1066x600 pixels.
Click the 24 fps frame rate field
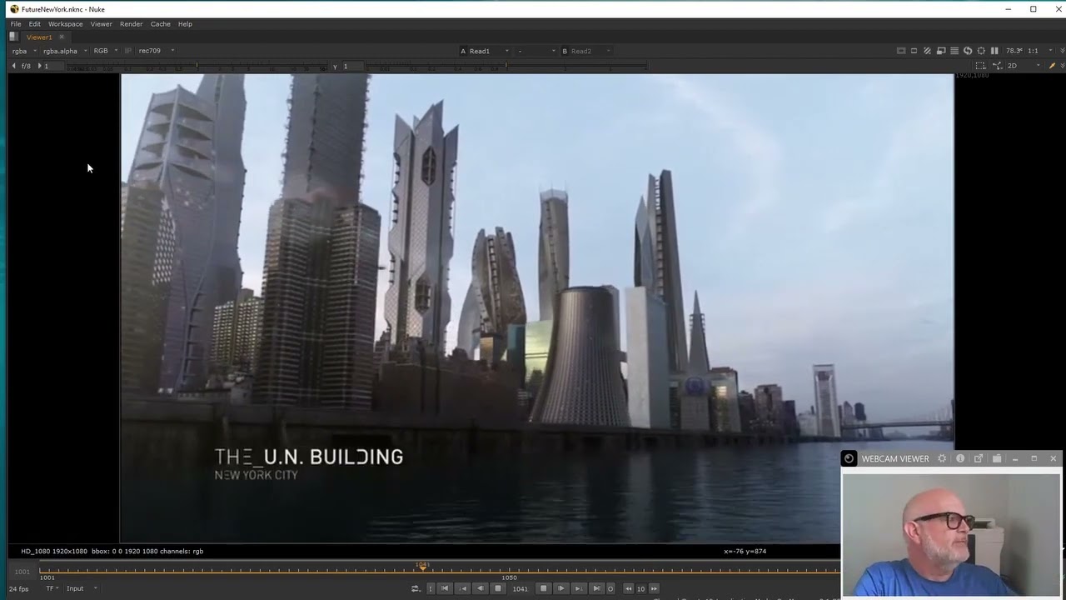coord(18,588)
